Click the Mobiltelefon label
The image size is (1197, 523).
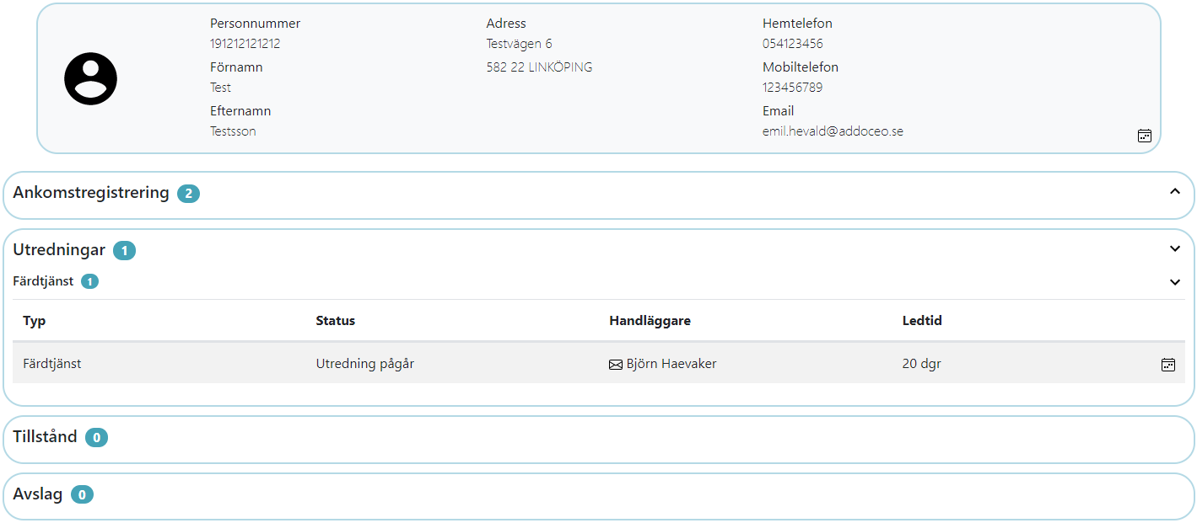pos(801,67)
